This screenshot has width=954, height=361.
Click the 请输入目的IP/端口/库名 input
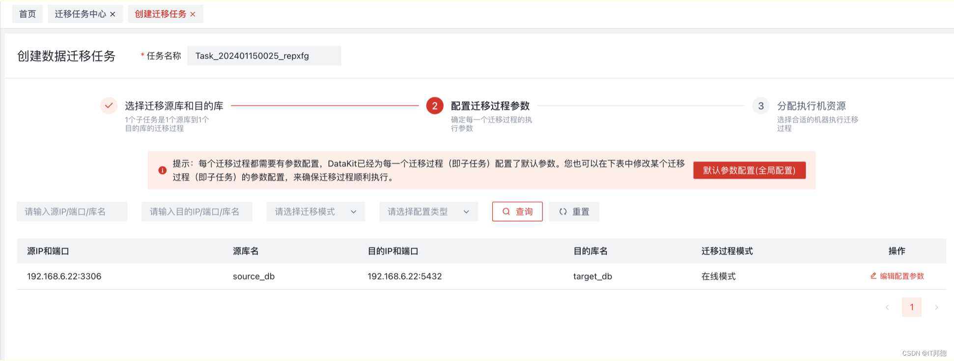(197, 211)
